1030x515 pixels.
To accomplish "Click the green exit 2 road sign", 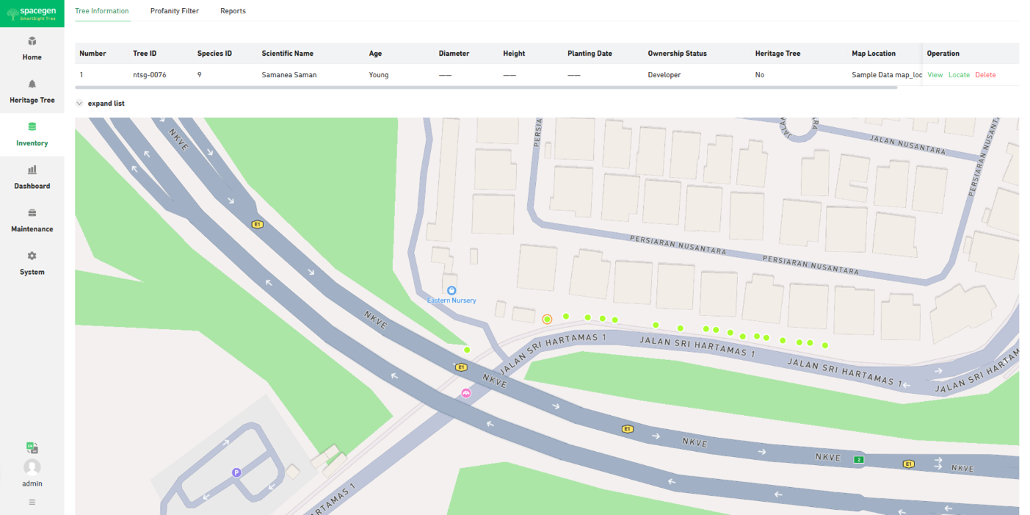I will pos(859,460).
